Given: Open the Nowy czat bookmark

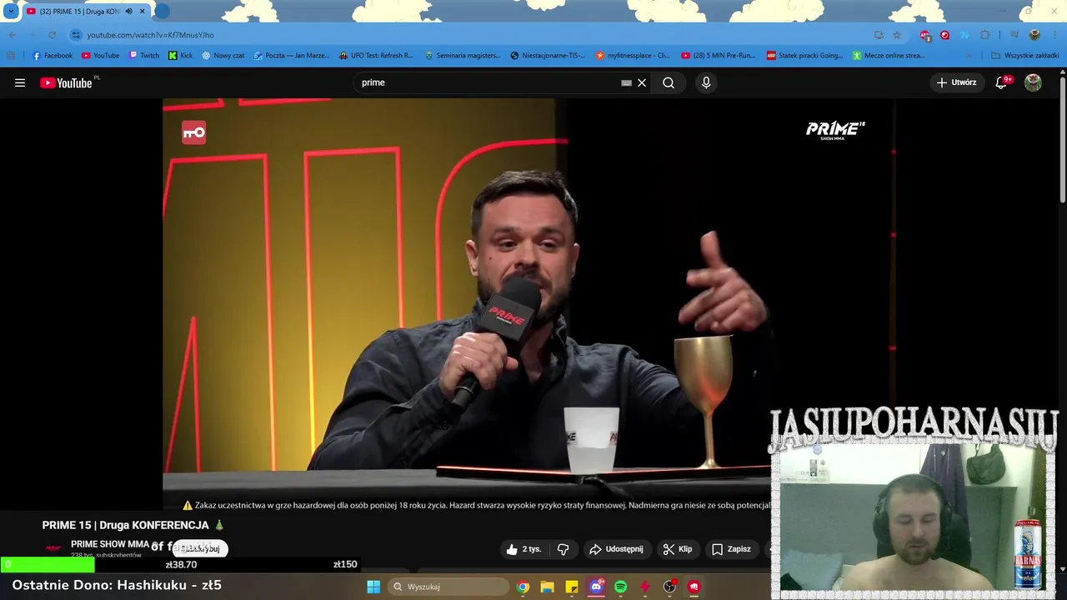Looking at the screenshot, I should (x=223, y=56).
